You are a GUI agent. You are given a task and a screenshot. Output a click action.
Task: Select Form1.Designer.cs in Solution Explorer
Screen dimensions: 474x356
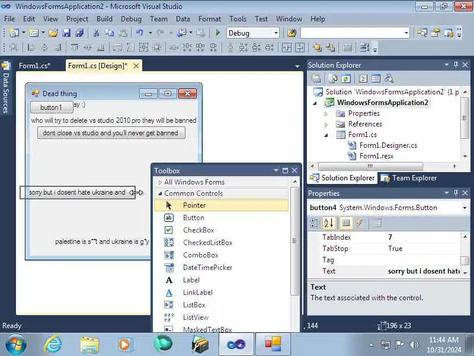388,145
